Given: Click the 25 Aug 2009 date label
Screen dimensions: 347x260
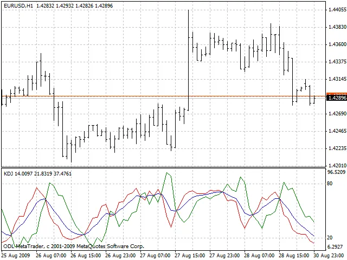Looking at the screenshot, I should click(18, 255).
